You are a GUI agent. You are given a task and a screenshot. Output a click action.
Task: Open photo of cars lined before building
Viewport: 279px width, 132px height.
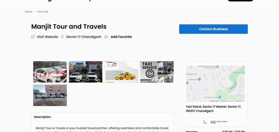(x=50, y=95)
